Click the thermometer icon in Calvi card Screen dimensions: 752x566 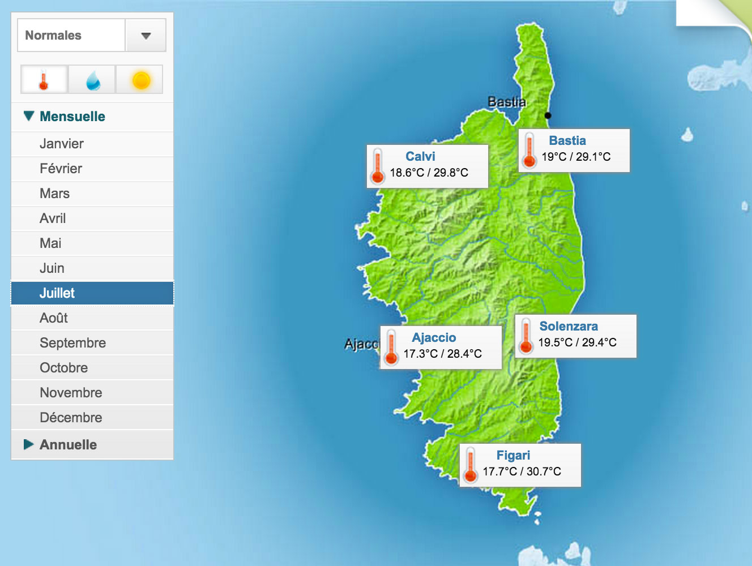click(377, 166)
